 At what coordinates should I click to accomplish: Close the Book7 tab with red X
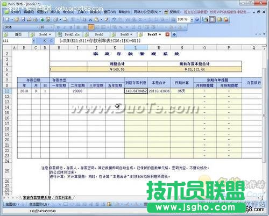coord(167,34)
